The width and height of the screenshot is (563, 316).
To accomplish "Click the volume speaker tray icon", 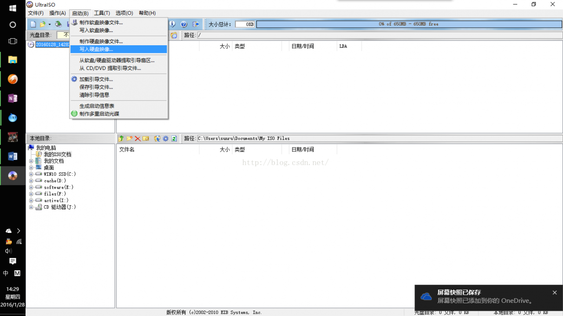I will click(8, 251).
